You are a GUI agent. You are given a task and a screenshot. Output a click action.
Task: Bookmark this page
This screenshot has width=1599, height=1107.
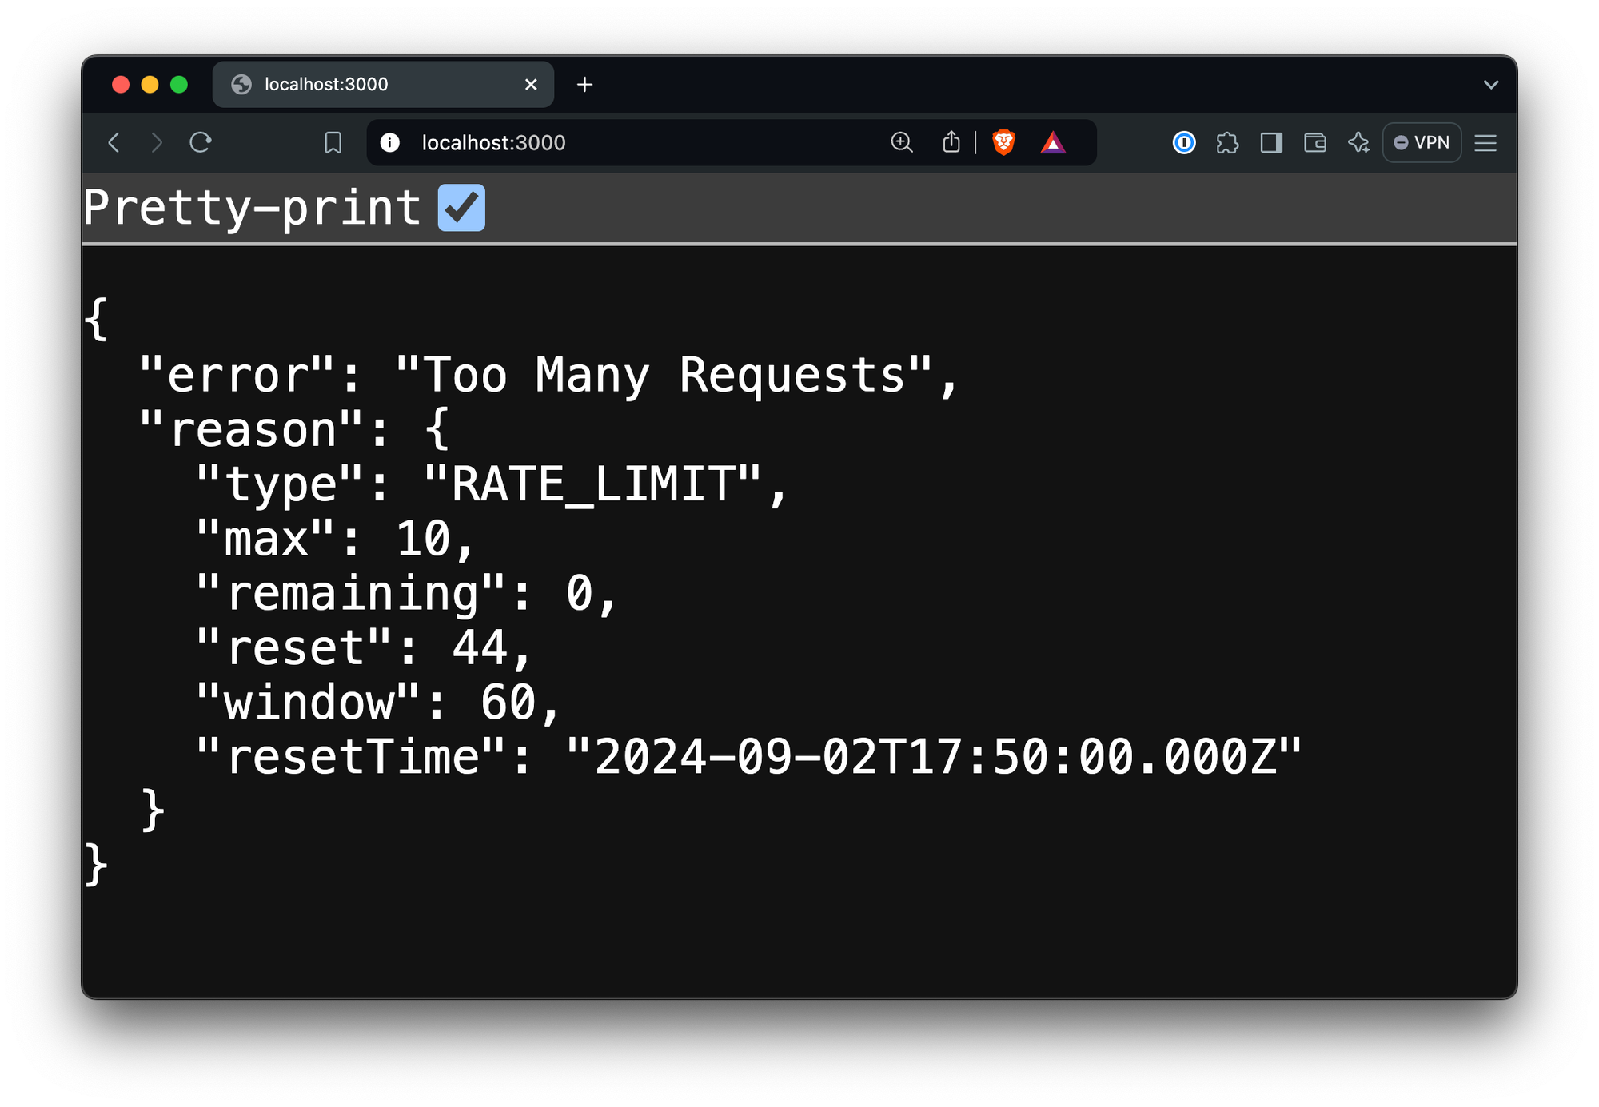tap(333, 143)
